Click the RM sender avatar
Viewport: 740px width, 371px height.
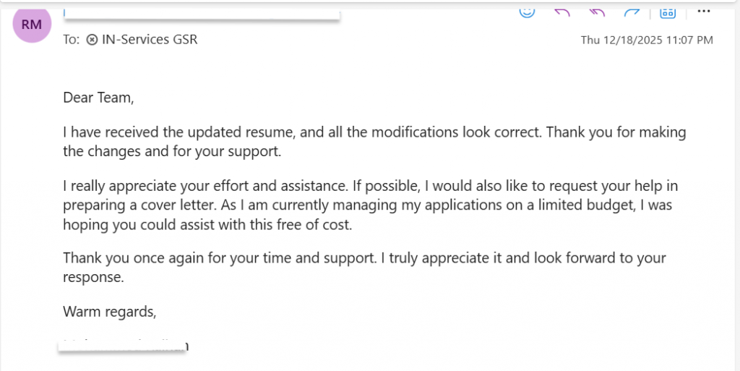(x=32, y=24)
